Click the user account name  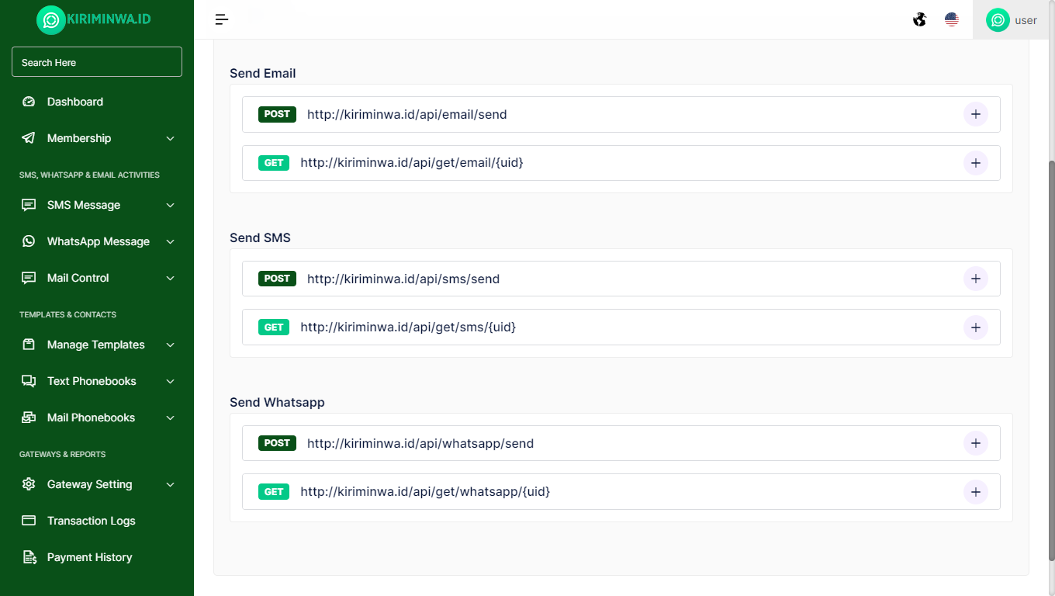tap(1026, 20)
